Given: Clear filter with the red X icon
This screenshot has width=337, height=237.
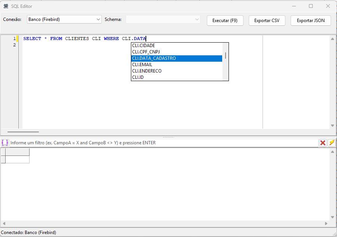Looking at the screenshot, I should pyautogui.click(x=323, y=143).
